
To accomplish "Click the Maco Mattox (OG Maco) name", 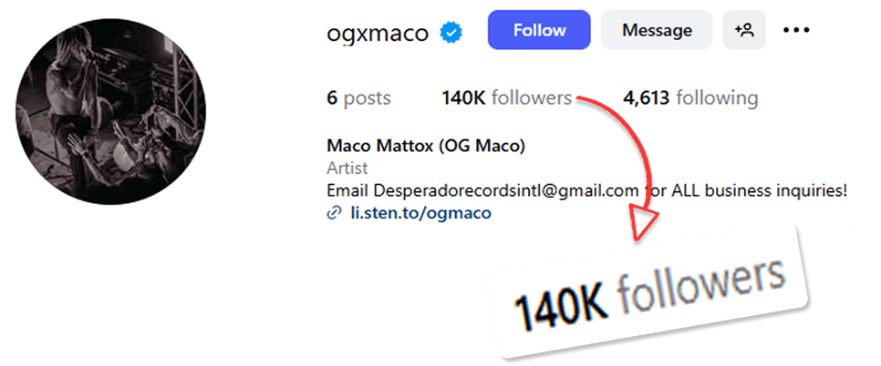I will pos(426,147).
